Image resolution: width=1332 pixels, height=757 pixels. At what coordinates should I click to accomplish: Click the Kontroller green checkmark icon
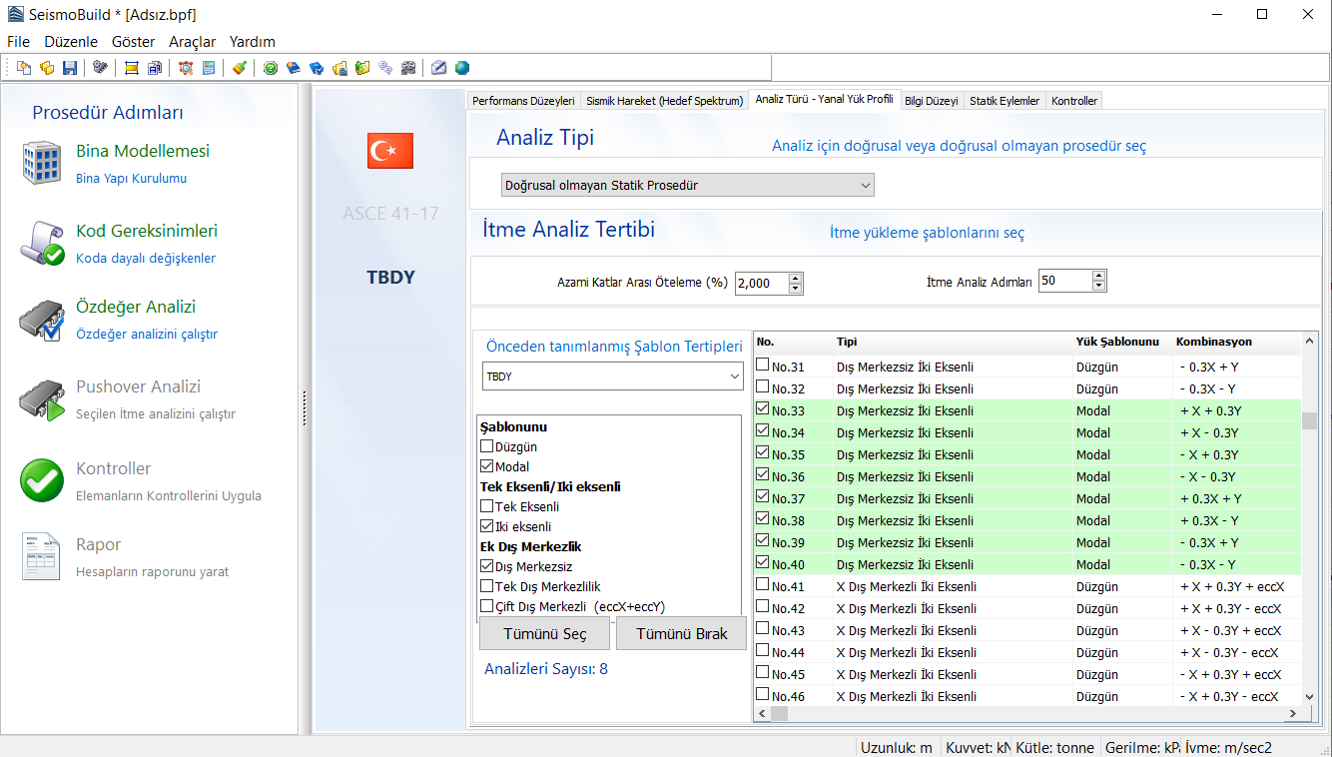[42, 480]
